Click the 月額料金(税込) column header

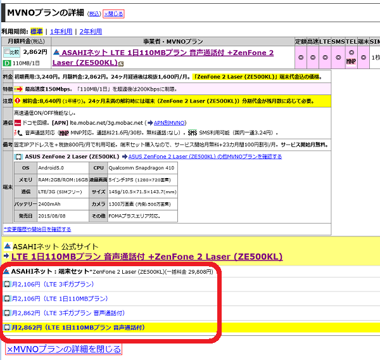click(x=26, y=41)
